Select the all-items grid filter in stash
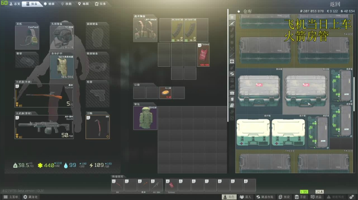The height and width of the screenshot is (200, 358). pyautogui.click(x=232, y=17)
